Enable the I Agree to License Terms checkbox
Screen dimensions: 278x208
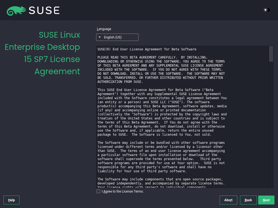click(x=98, y=191)
